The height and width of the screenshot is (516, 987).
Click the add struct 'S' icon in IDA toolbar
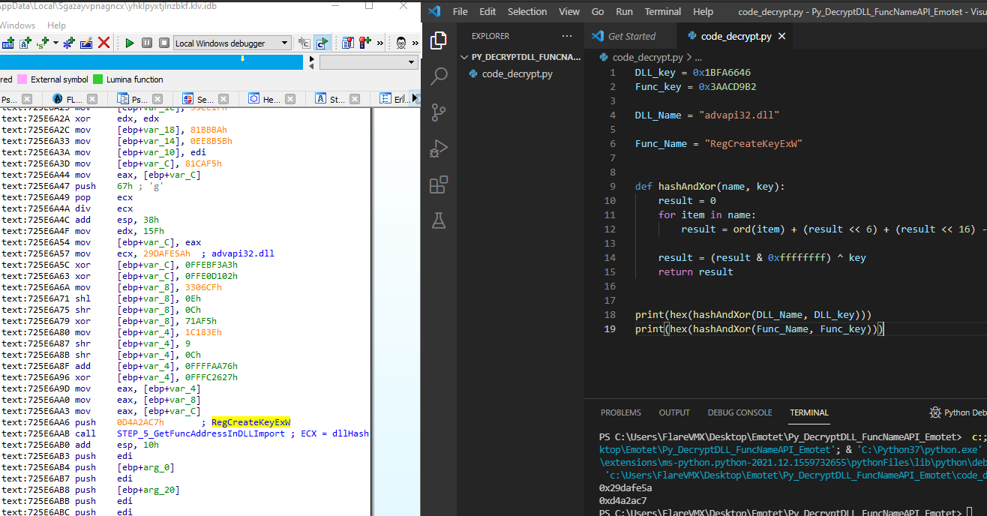(41, 43)
